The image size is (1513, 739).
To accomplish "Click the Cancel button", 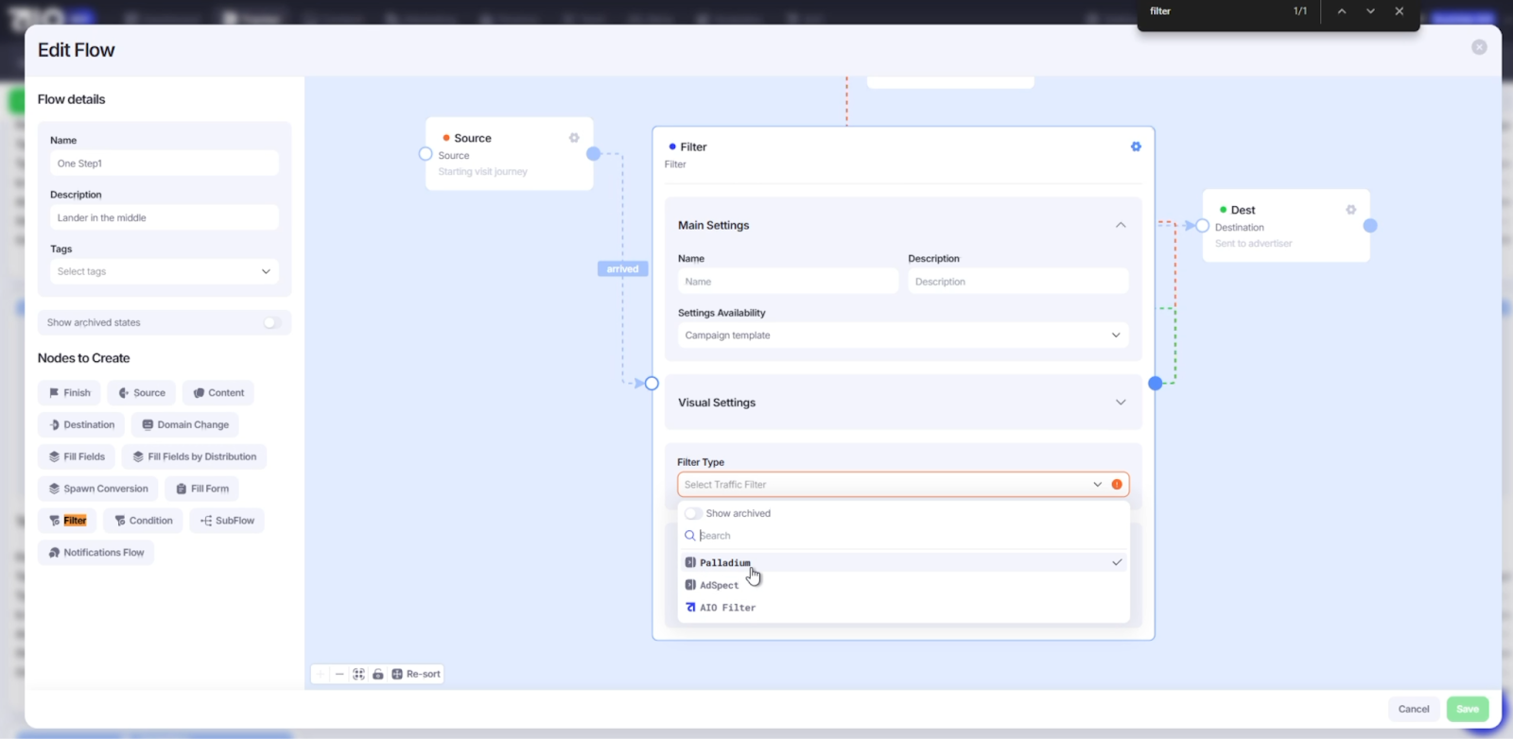I will [x=1414, y=709].
